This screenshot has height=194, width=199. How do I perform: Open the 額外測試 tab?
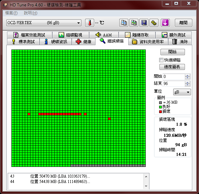pyautogui.click(x=174, y=35)
